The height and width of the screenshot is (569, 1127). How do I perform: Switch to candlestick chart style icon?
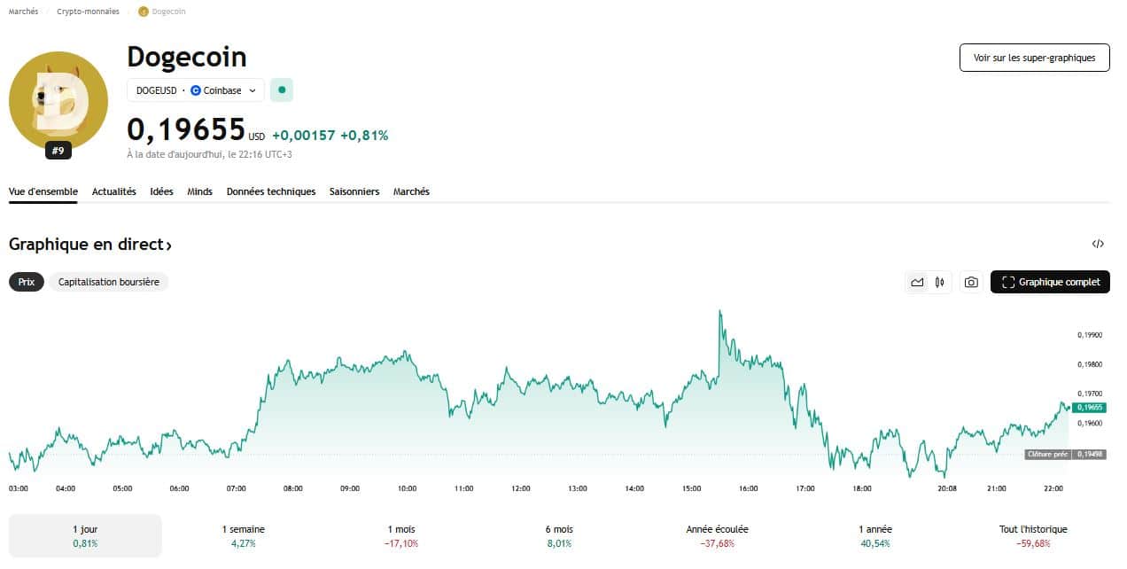(940, 282)
